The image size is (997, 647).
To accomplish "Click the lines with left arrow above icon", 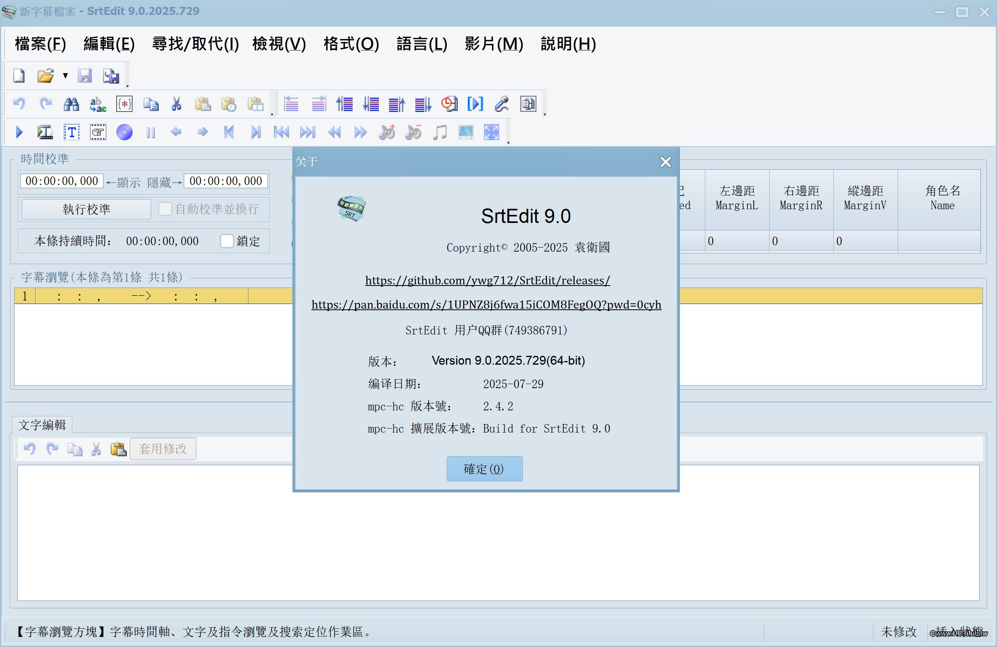I will point(291,104).
